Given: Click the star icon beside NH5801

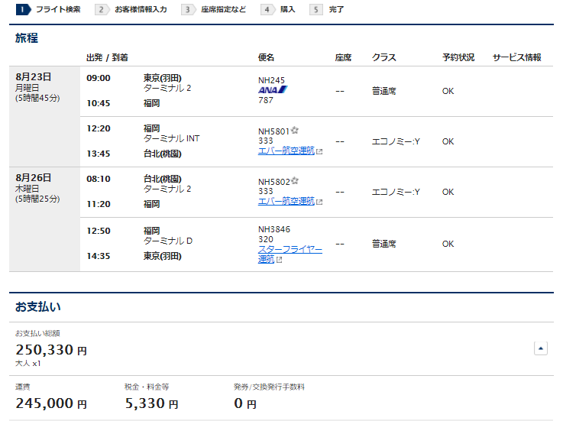Looking at the screenshot, I should 295,130.
